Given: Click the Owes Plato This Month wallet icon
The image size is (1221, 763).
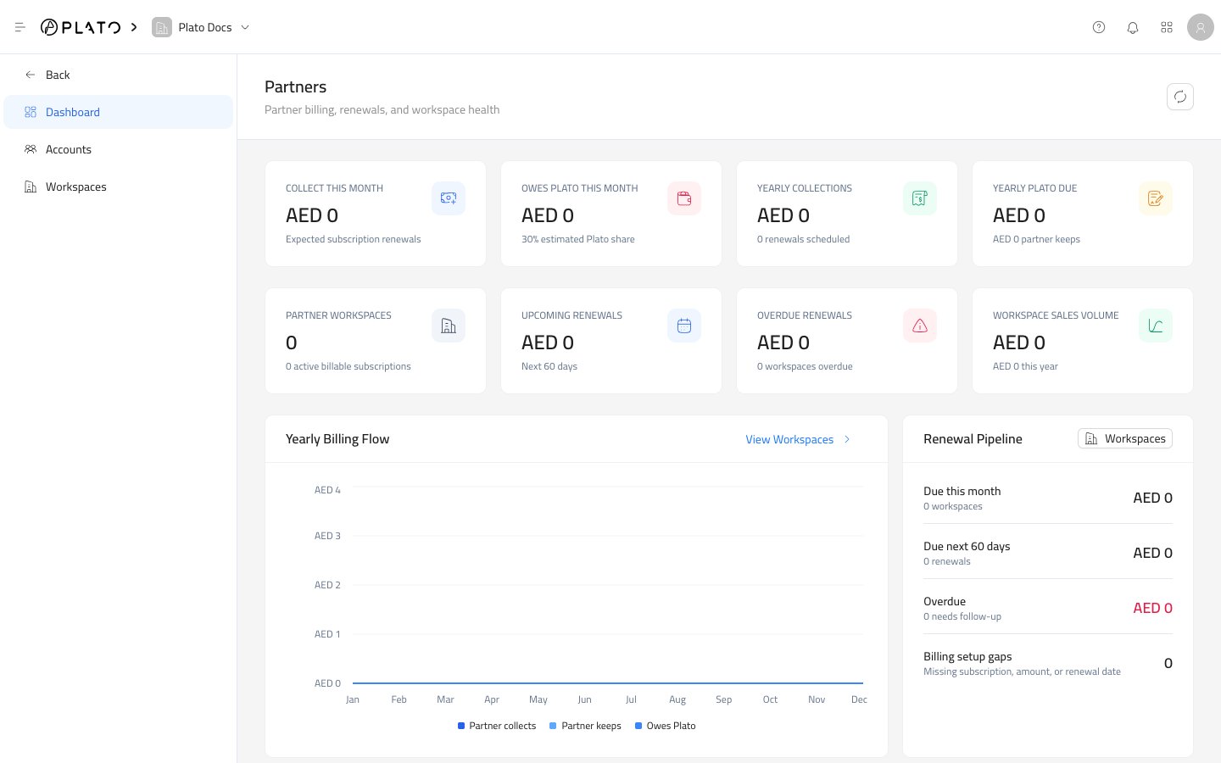Looking at the screenshot, I should pyautogui.click(x=684, y=198).
